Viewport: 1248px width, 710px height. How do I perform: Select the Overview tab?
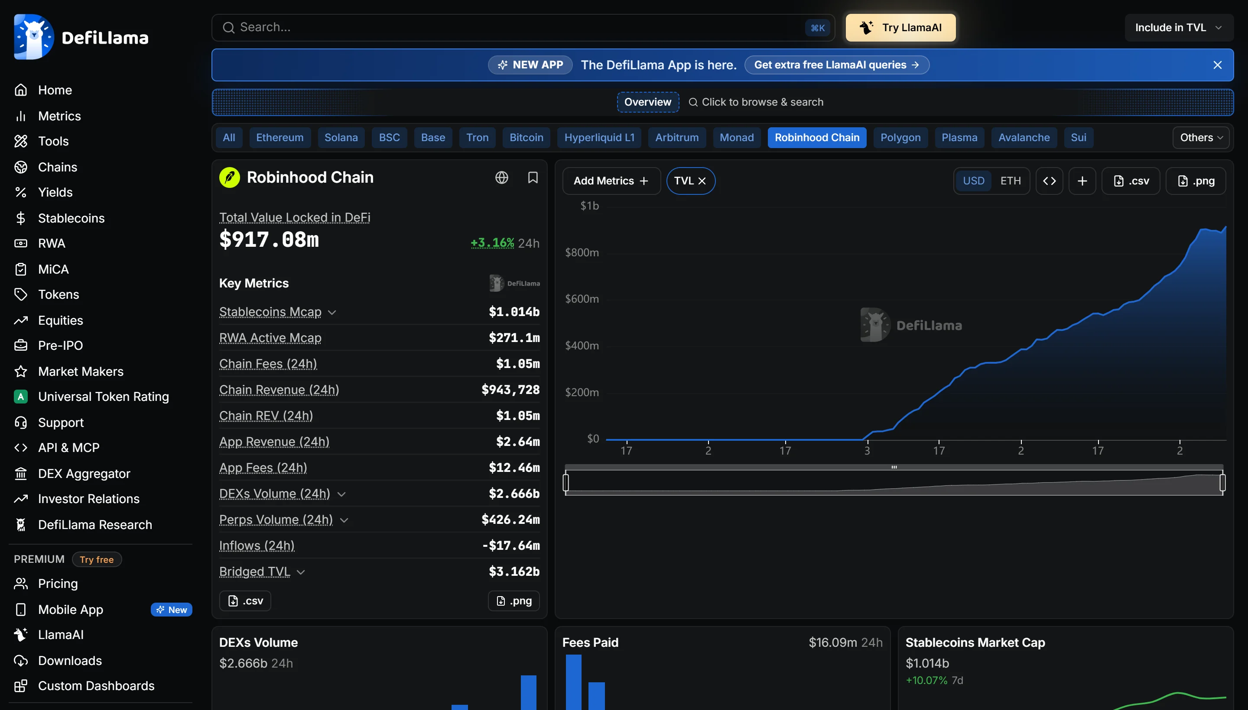[x=648, y=102]
